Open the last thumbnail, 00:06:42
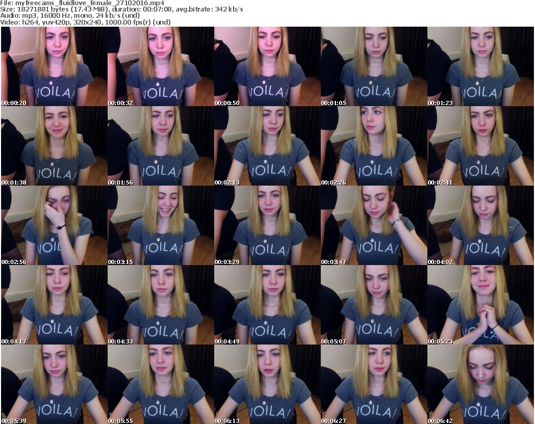Image resolution: width=535 pixels, height=424 pixels. 481,384
